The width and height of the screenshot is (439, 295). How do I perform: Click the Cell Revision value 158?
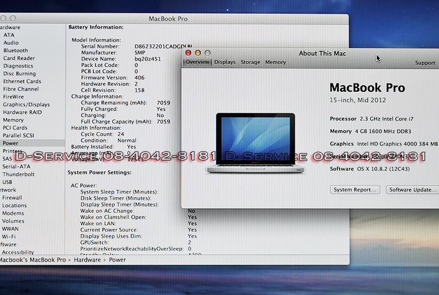tap(139, 90)
